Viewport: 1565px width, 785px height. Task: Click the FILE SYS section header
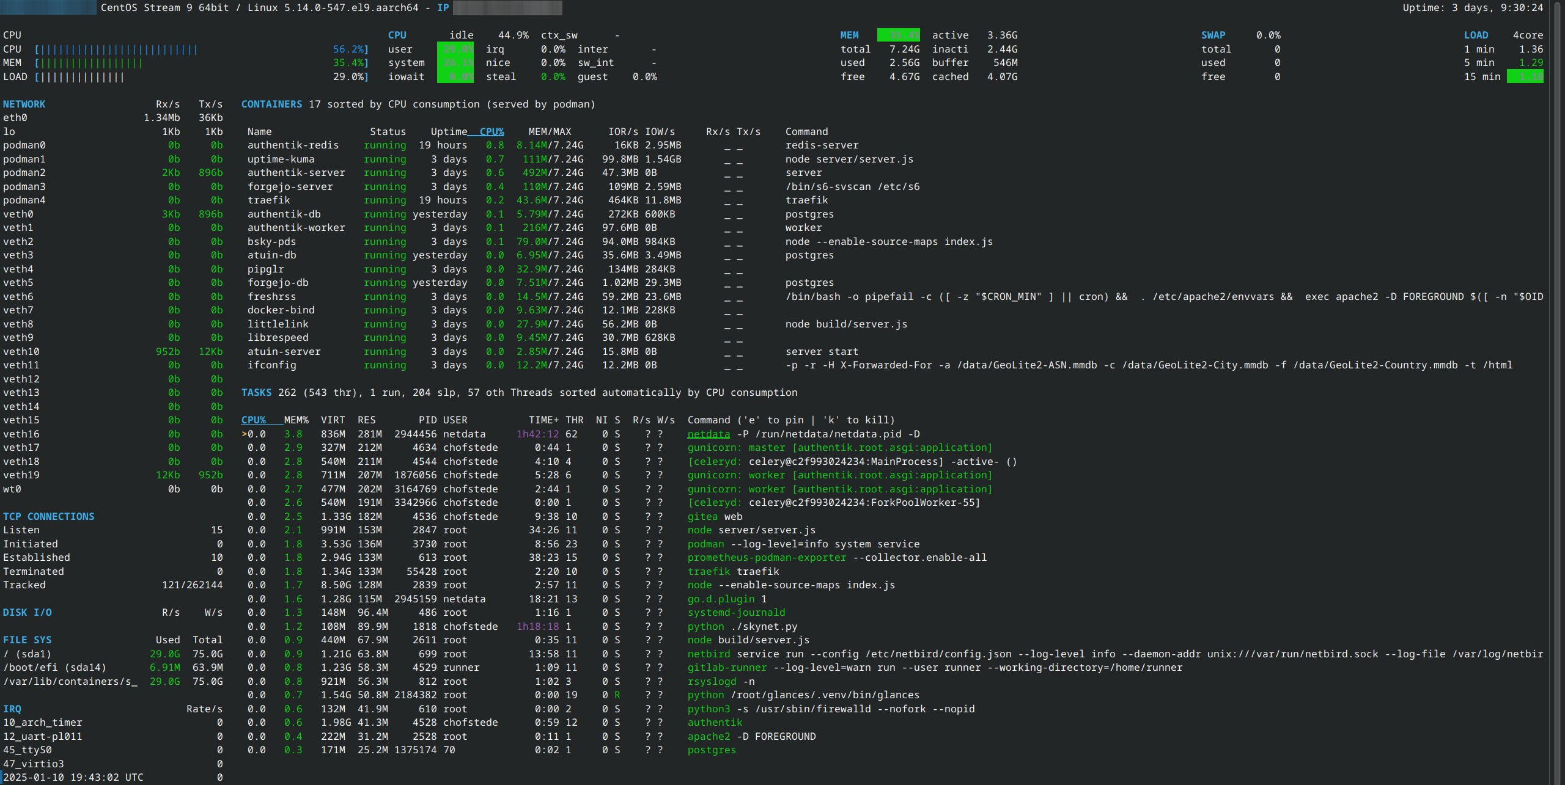pos(27,640)
